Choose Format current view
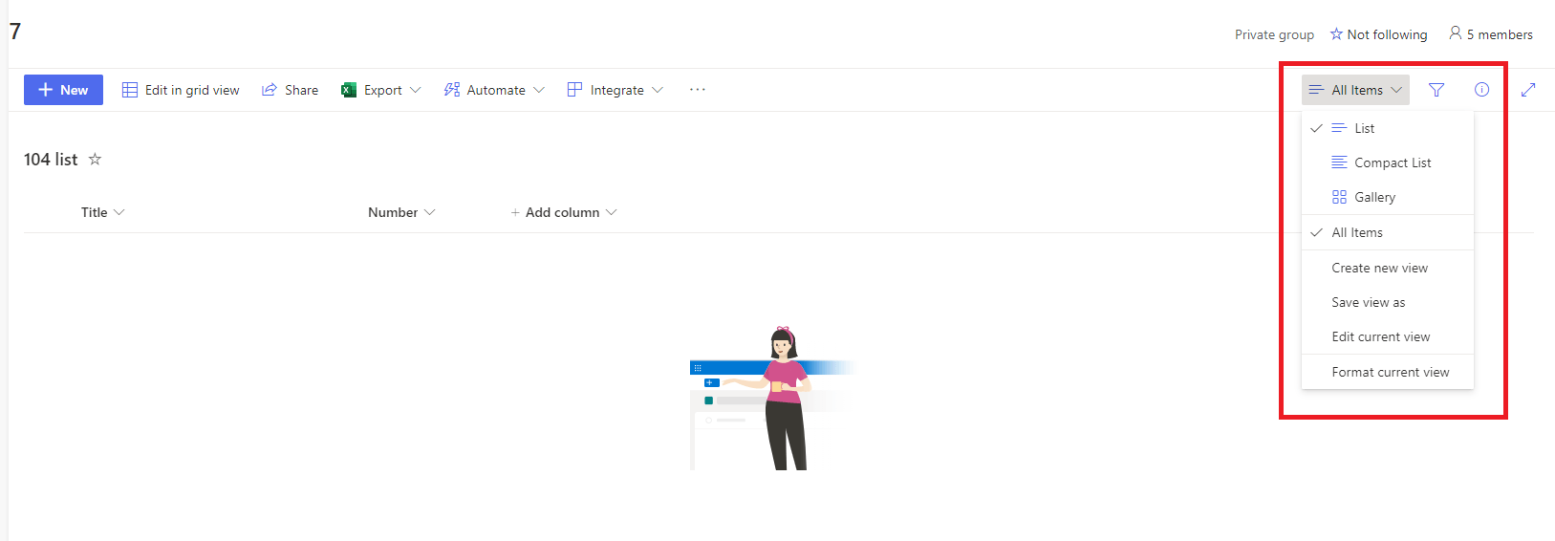1555x541 pixels. coord(1388,372)
